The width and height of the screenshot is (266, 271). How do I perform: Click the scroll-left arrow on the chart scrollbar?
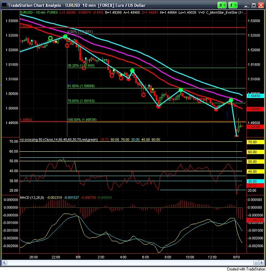[x=4, y=263]
